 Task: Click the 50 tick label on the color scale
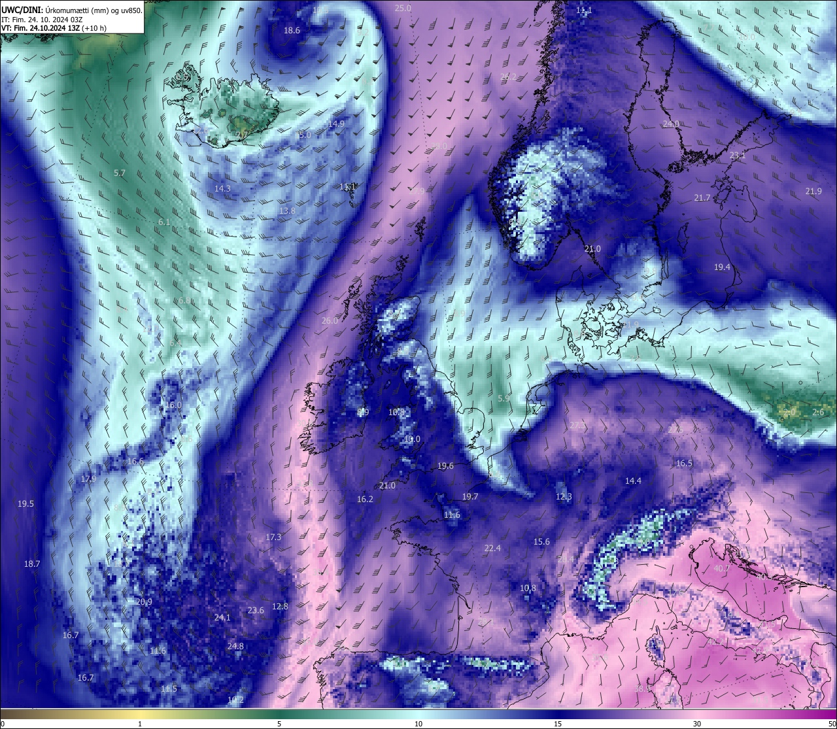click(x=832, y=724)
